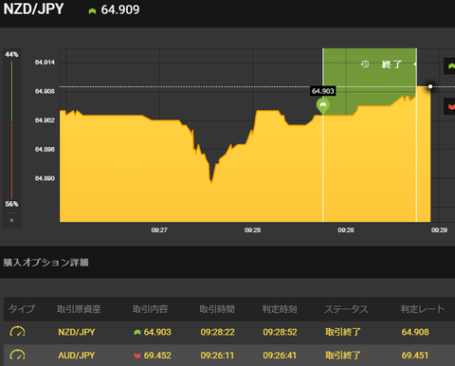
Task: Click the 判定レート column header
Action: point(423,309)
